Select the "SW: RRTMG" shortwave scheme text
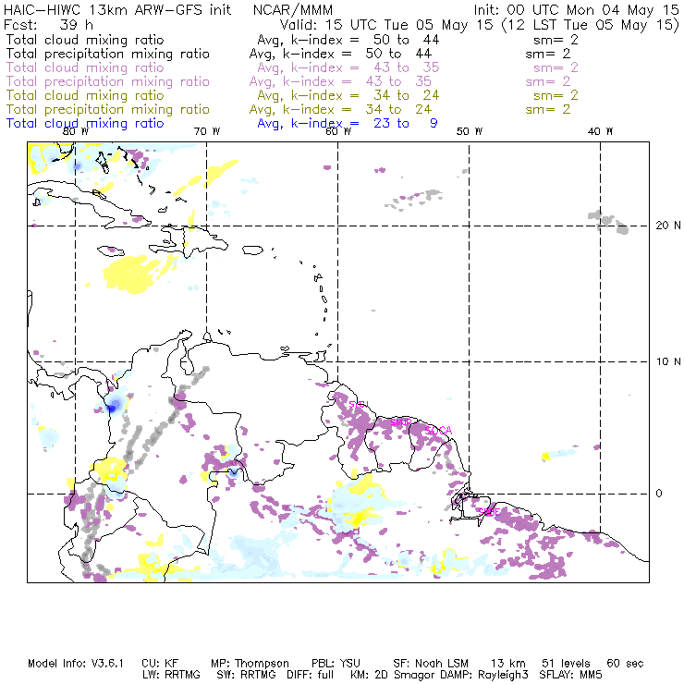Screen dimensions: 684x684 pos(247,675)
